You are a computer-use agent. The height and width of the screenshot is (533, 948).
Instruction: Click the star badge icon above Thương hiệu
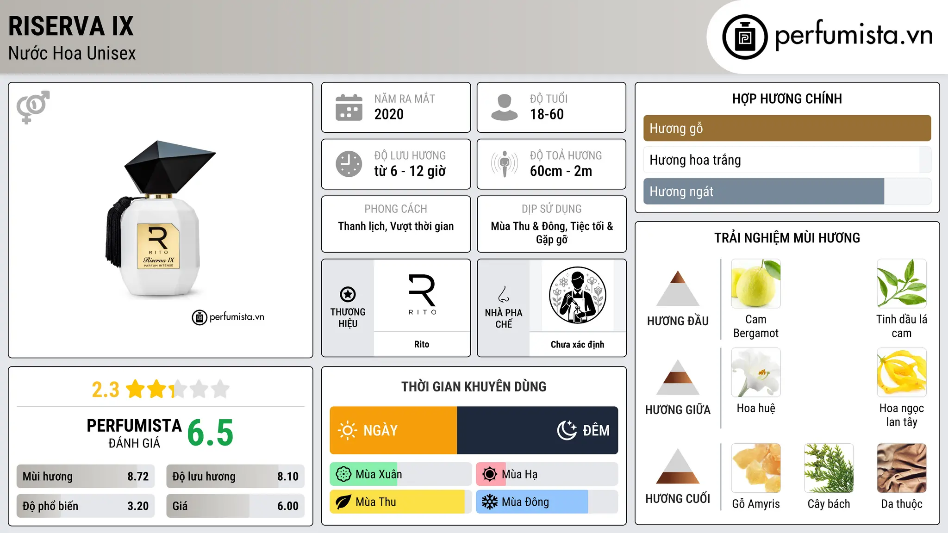coord(348,294)
